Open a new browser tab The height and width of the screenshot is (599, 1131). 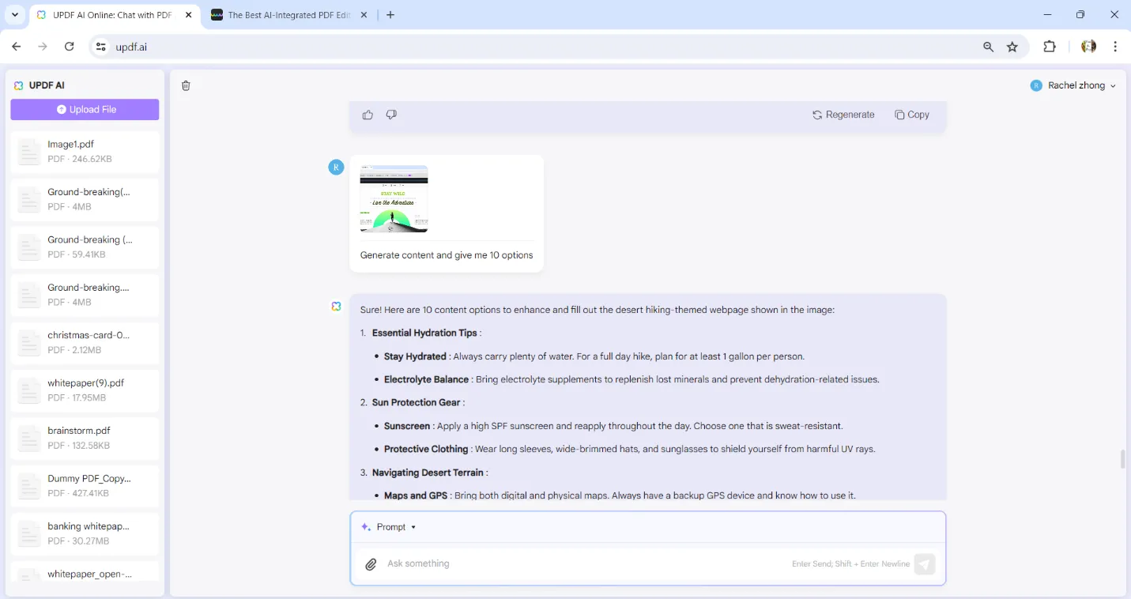[x=390, y=15]
